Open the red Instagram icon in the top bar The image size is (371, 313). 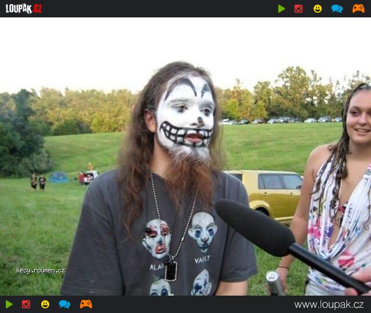(299, 9)
